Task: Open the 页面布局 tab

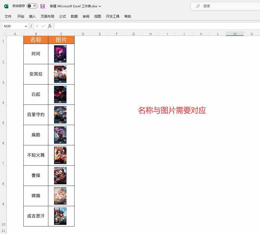Action: pyautogui.click(x=48, y=16)
